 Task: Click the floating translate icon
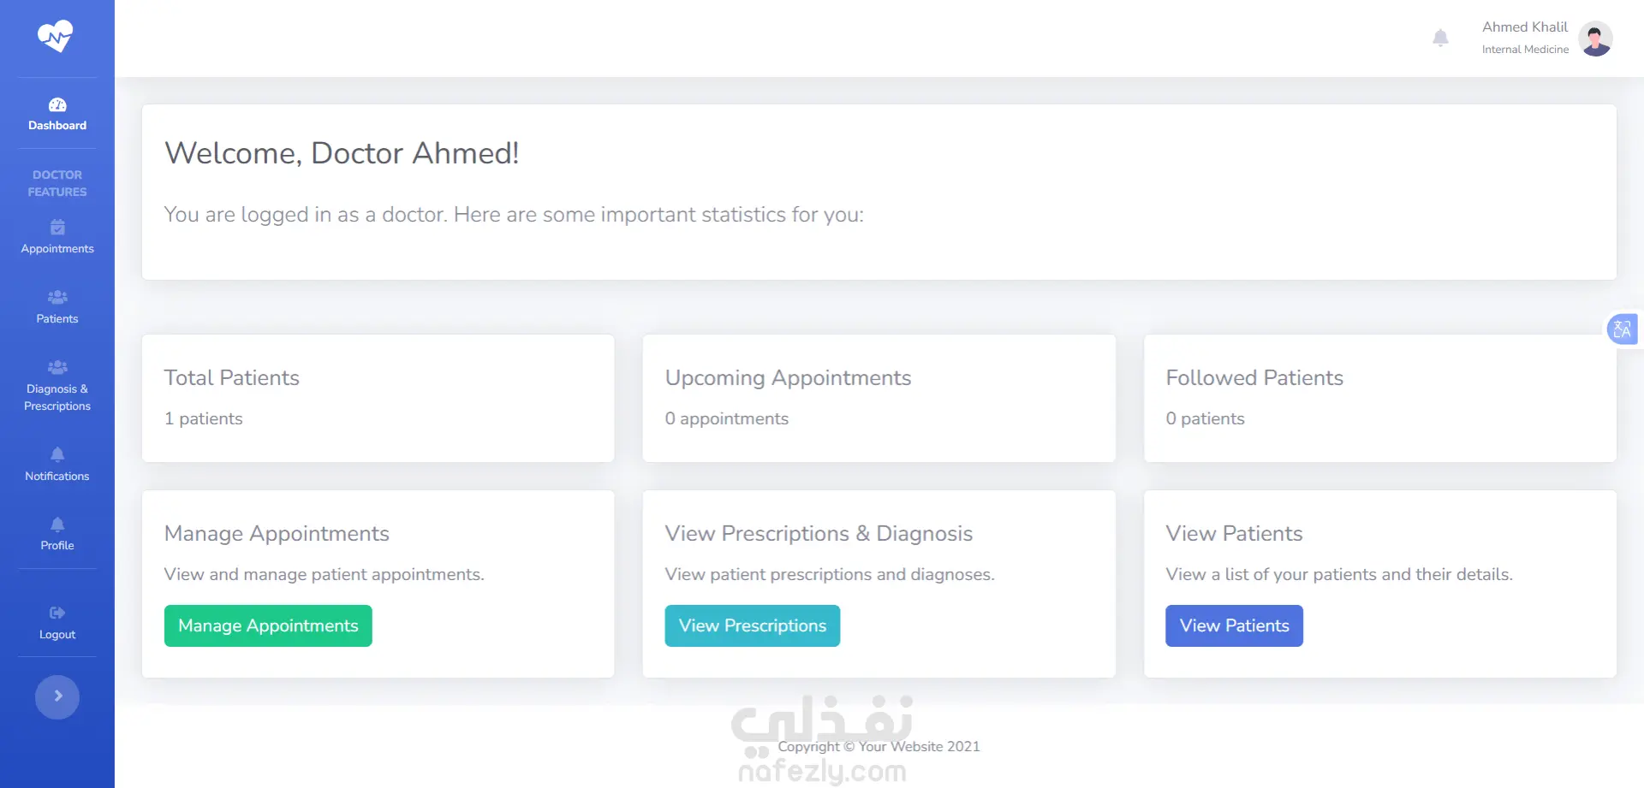click(1622, 329)
